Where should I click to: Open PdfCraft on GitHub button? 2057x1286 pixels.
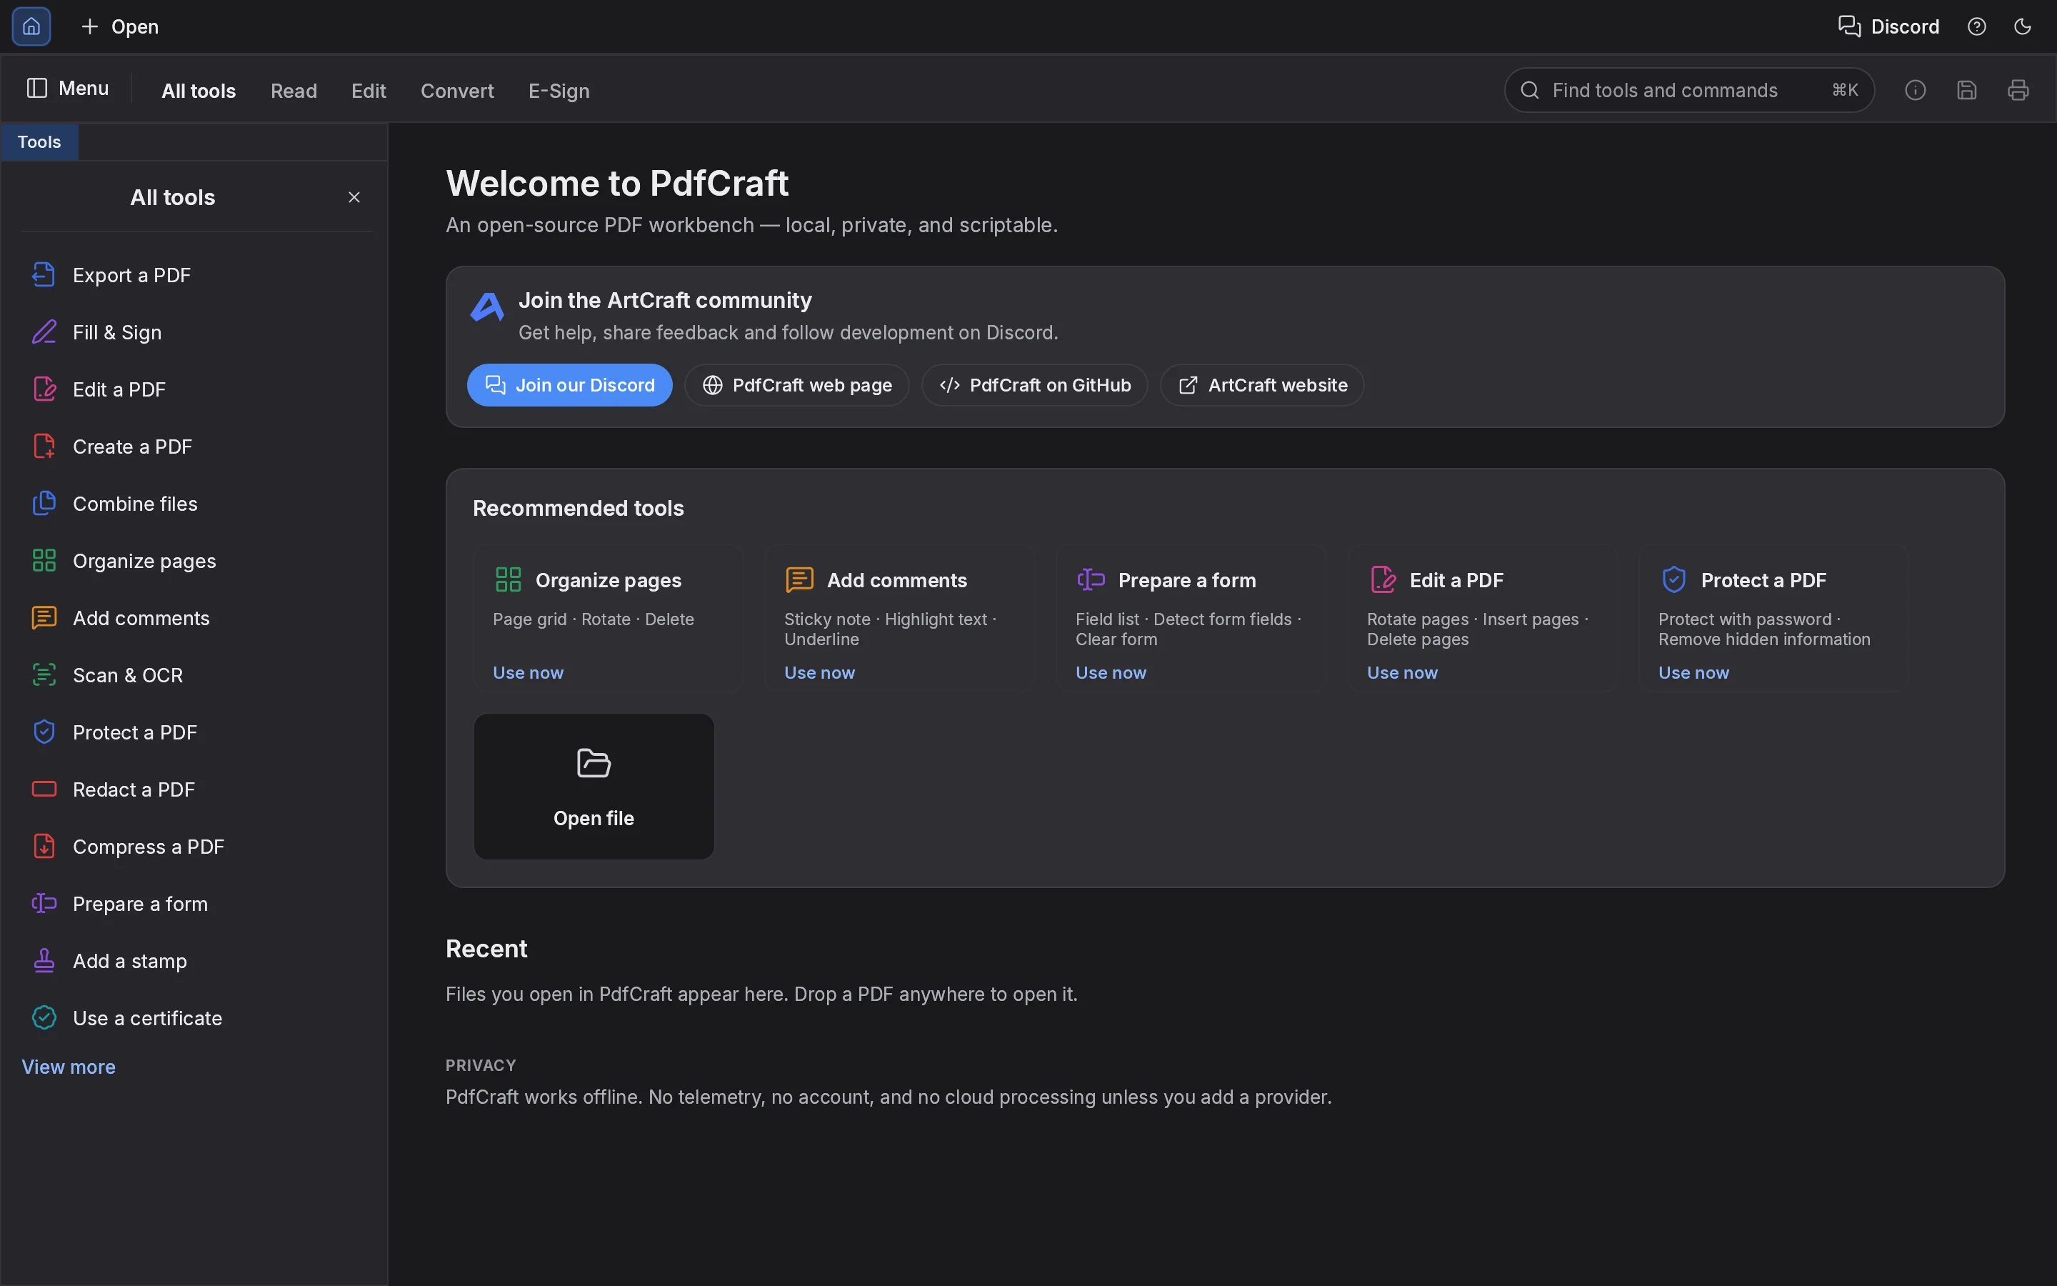pos(1034,385)
